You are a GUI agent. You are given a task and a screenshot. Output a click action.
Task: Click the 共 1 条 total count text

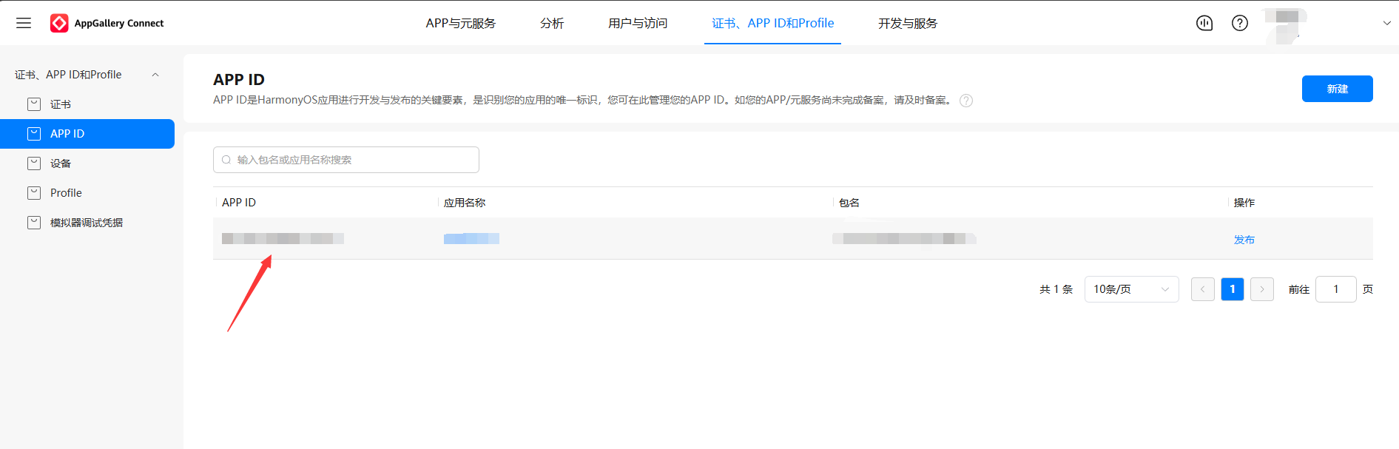click(1056, 289)
